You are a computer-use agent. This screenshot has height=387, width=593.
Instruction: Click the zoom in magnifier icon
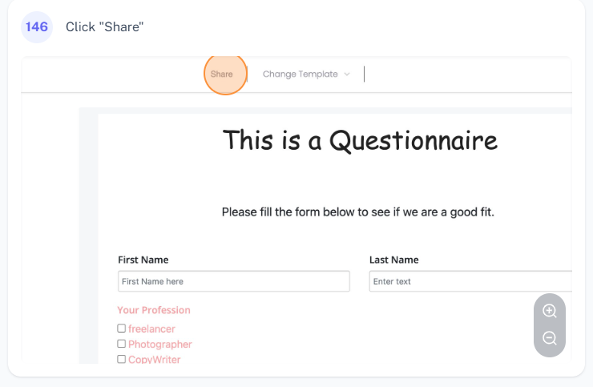pyautogui.click(x=550, y=311)
